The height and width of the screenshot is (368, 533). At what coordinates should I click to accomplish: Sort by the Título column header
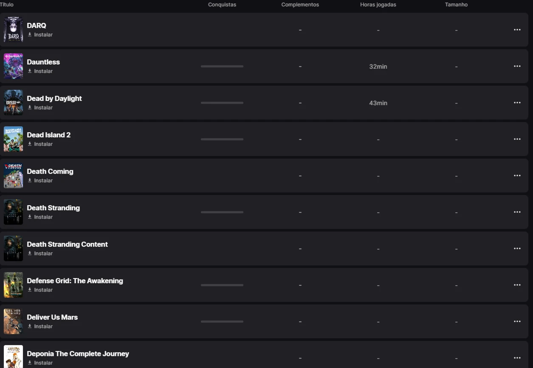pyautogui.click(x=6, y=5)
